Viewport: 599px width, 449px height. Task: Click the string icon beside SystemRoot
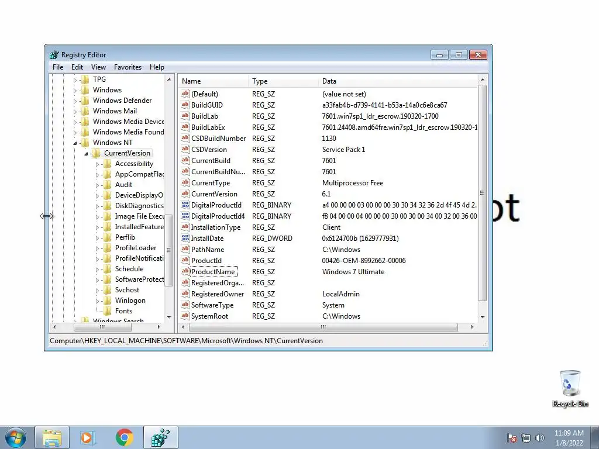[185, 315]
